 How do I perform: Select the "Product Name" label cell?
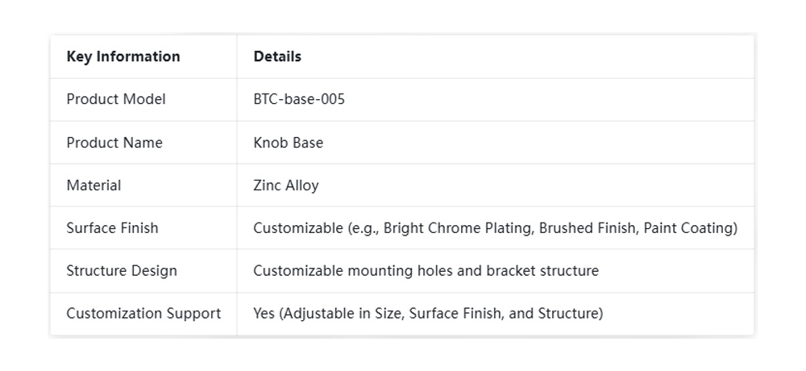[114, 143]
